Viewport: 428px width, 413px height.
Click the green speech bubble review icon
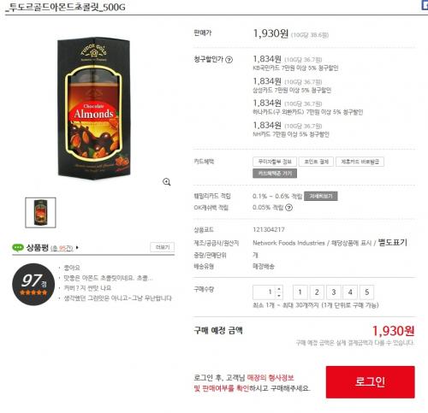[x=18, y=247]
